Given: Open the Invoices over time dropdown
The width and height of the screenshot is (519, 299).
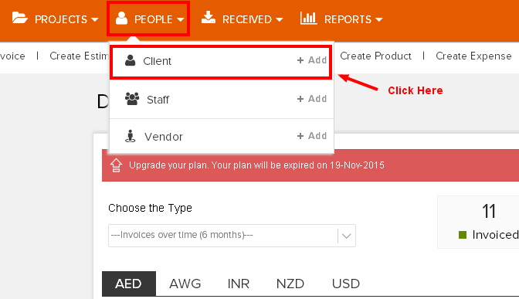Looking at the screenshot, I should pyautogui.click(x=232, y=236).
